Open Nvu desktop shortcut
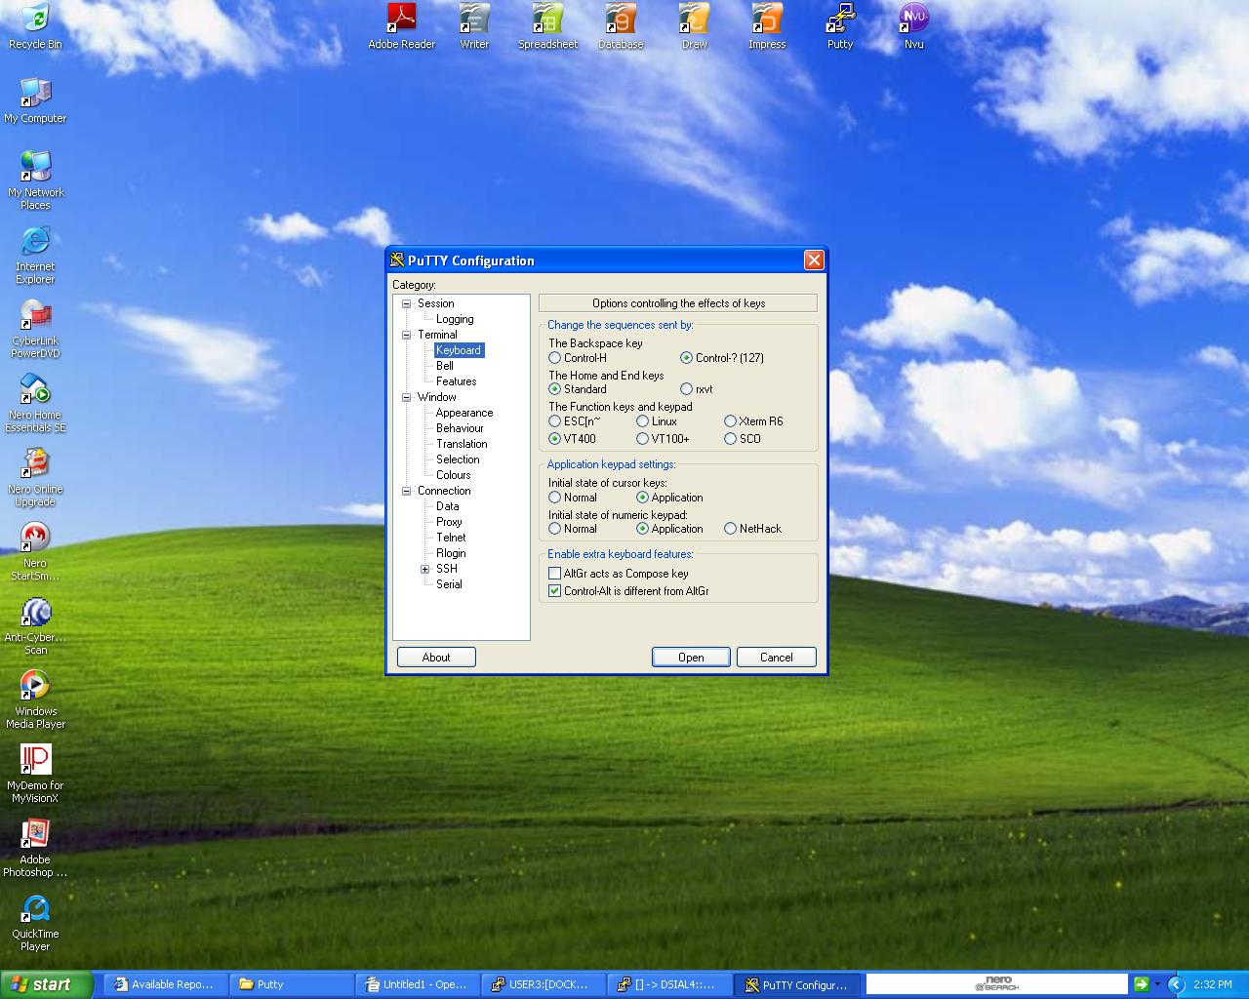 [913, 27]
